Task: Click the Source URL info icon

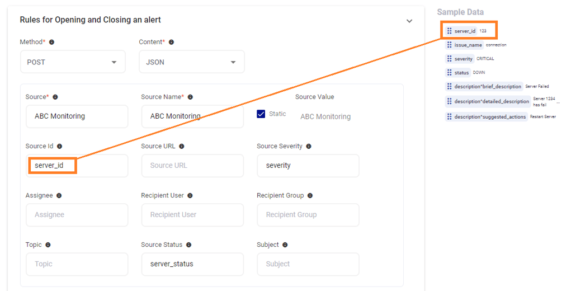Action: pos(182,147)
